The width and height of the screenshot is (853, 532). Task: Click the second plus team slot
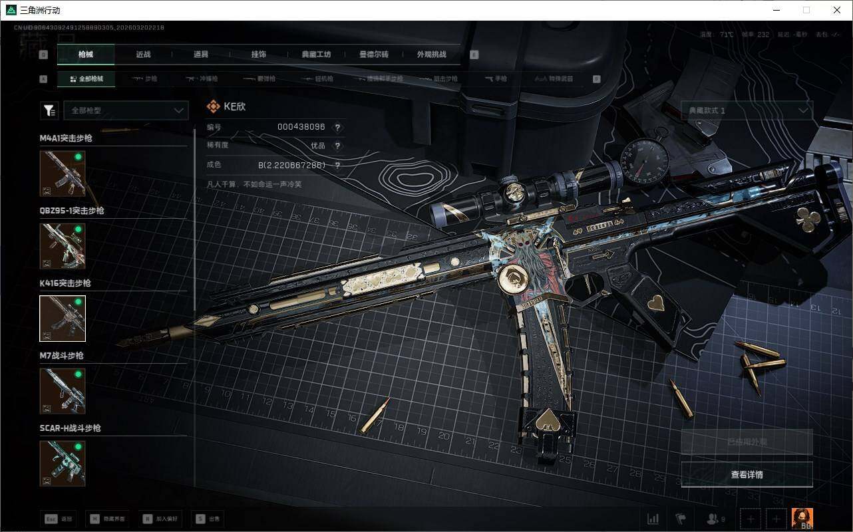[776, 519]
